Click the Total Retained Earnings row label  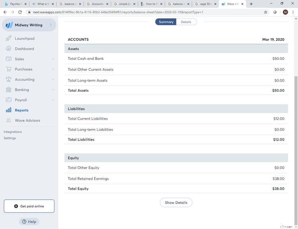tap(88, 179)
